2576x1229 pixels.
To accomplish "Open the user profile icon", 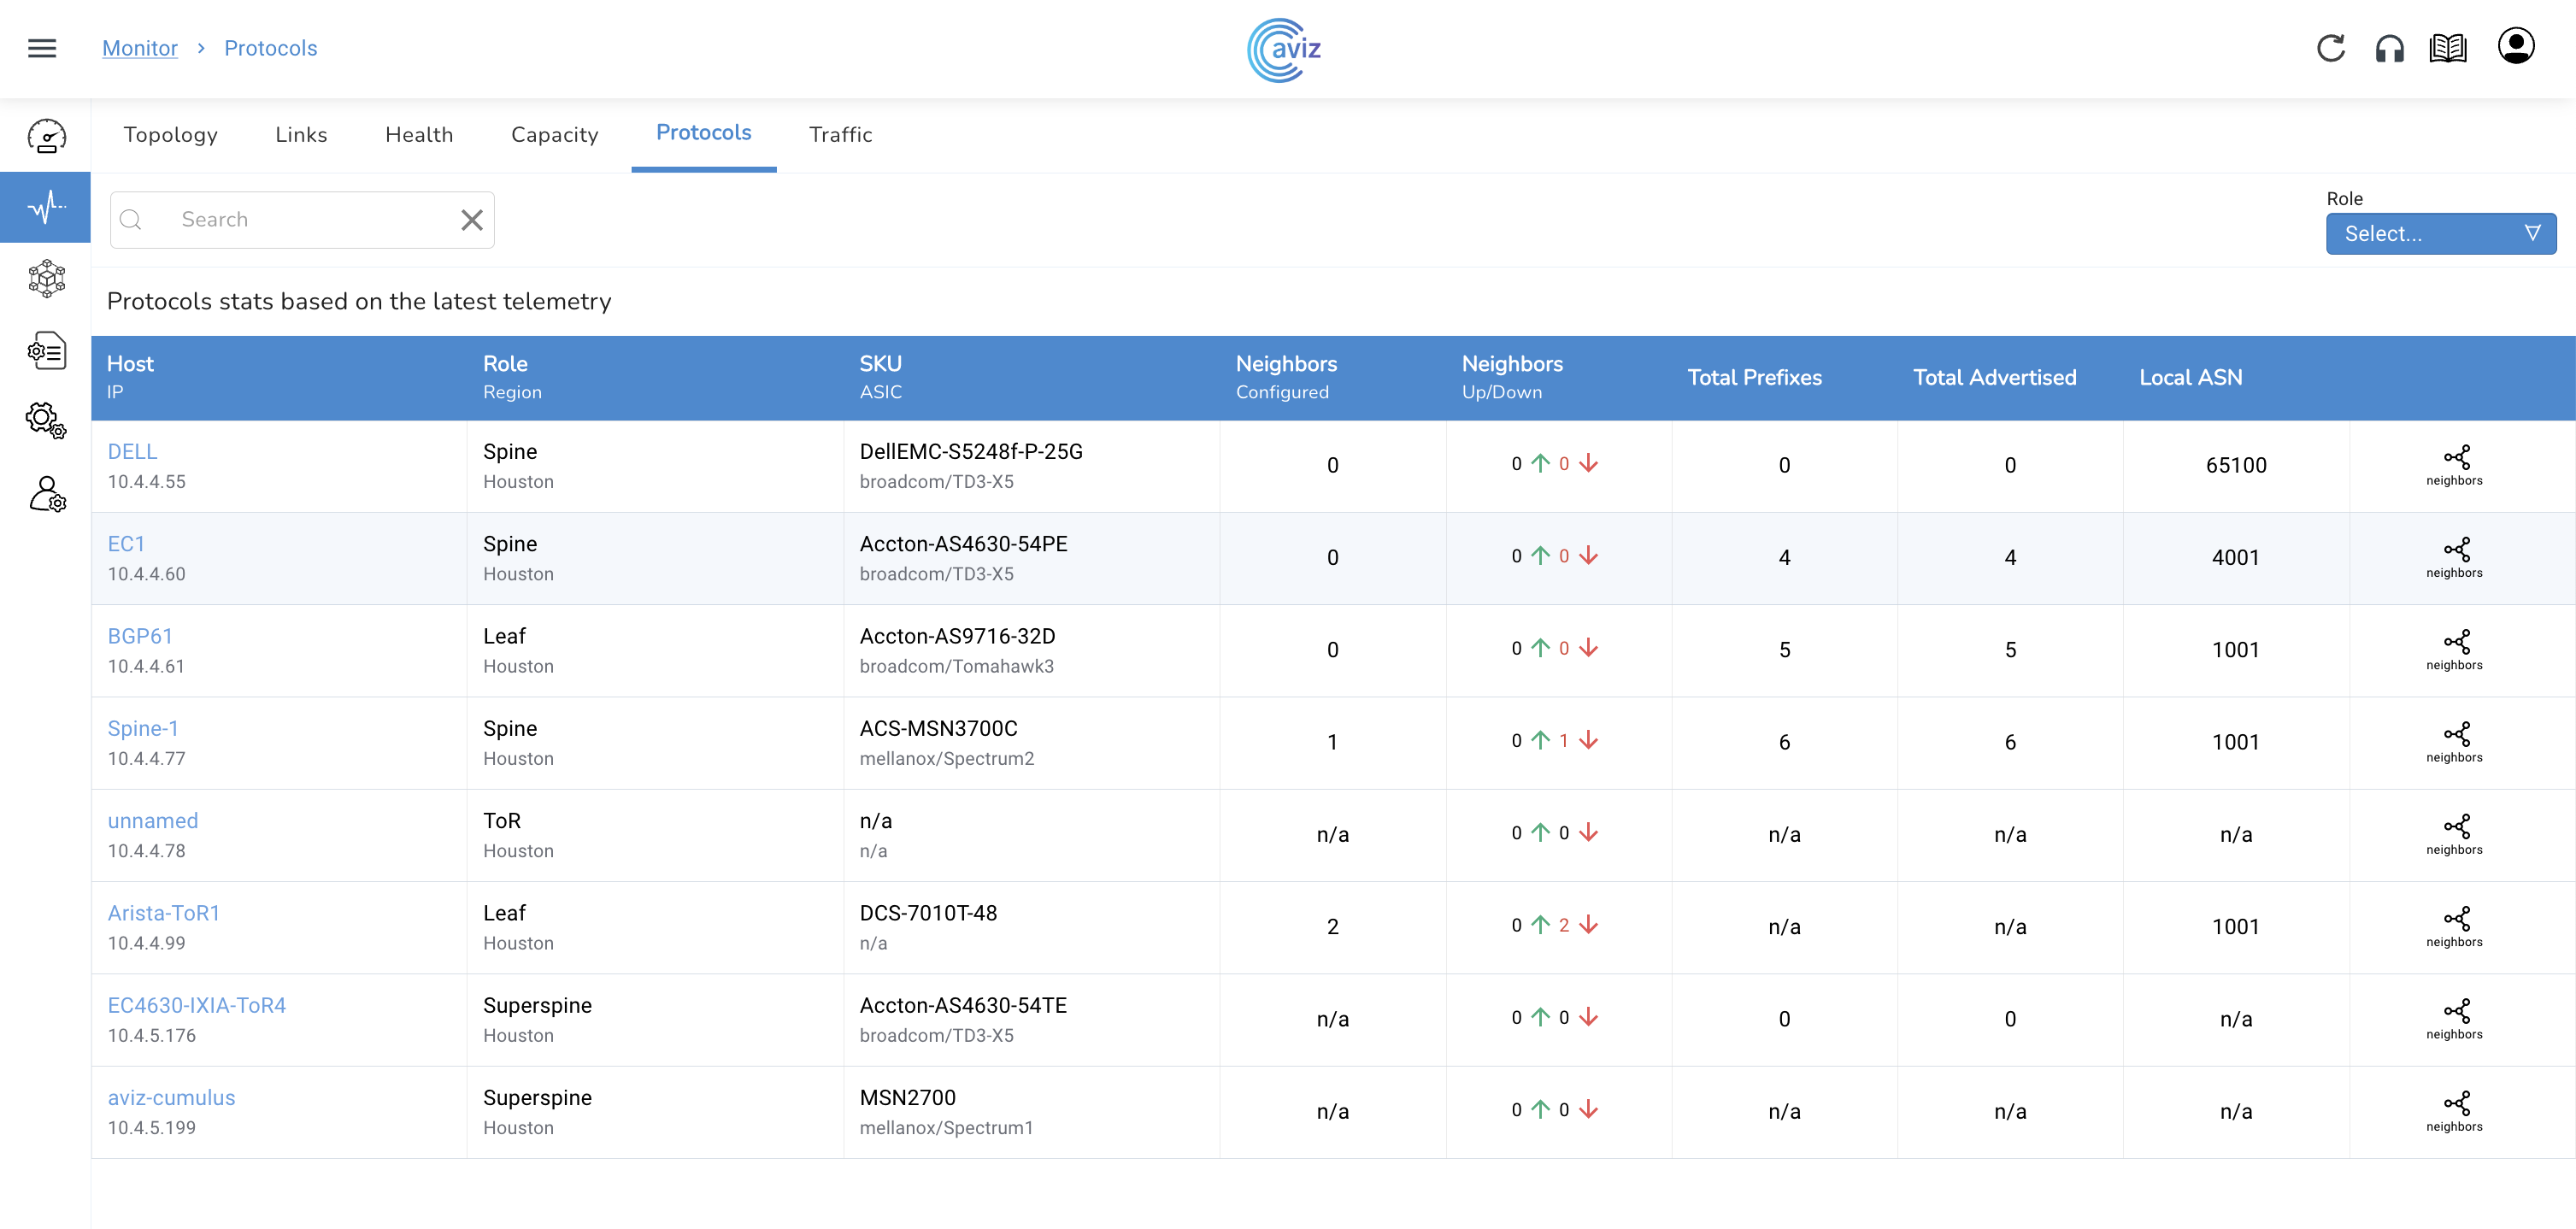I will point(2515,46).
